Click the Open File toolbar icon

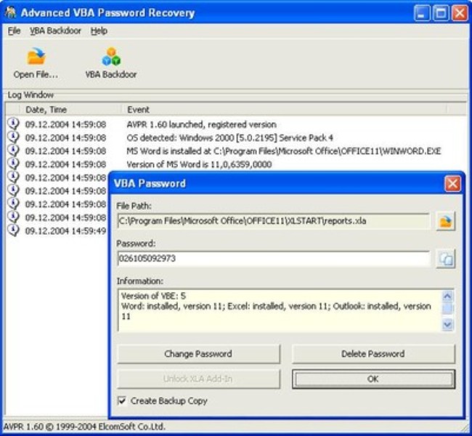coord(36,57)
